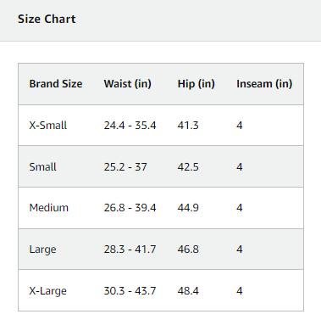
Task: Select waist value 26.8 - 39.4
Action: click(130, 208)
